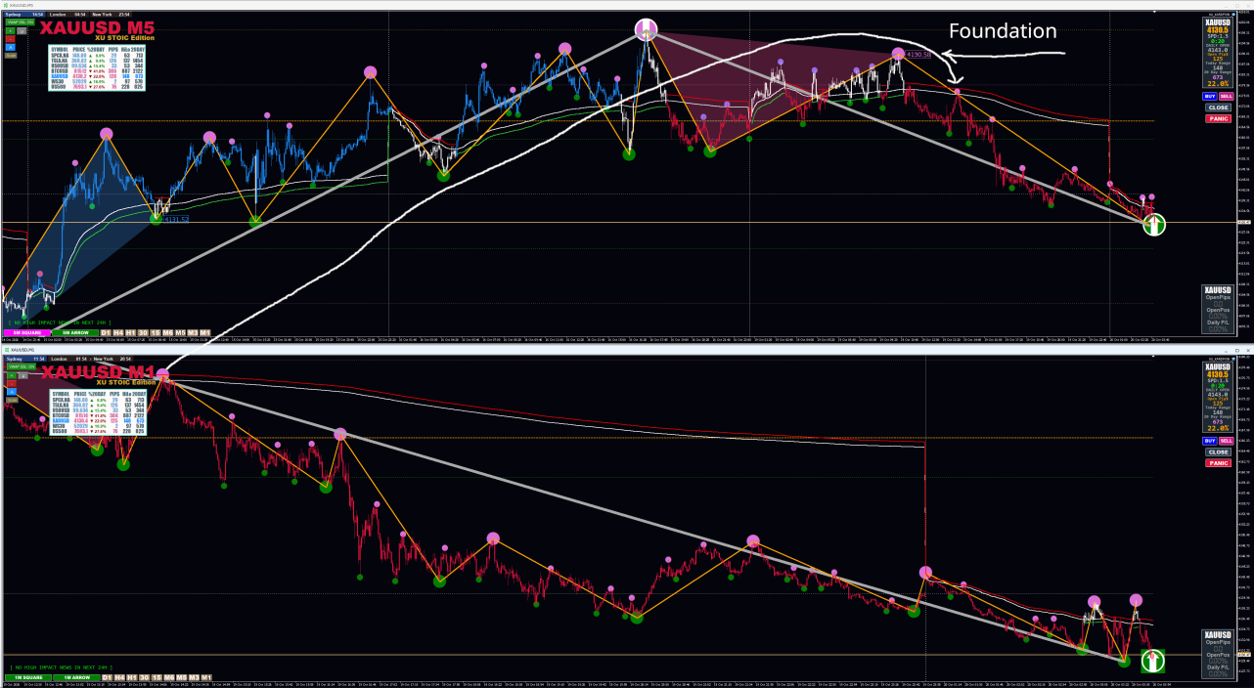Click the white up-arrow signal in M5 chart
This screenshot has height=688, width=1254.
1154,224
